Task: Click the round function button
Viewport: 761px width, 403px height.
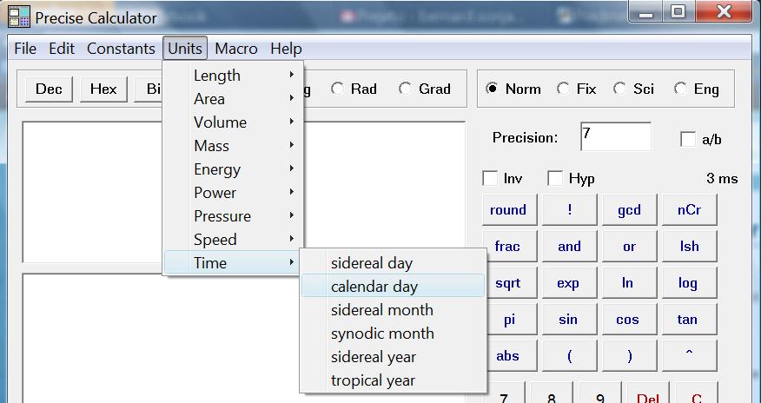Action: [510, 210]
